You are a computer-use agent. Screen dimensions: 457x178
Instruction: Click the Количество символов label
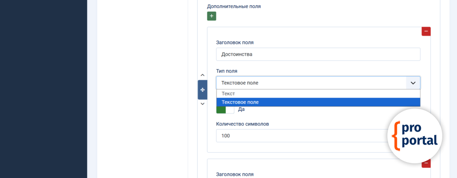pyautogui.click(x=242, y=124)
